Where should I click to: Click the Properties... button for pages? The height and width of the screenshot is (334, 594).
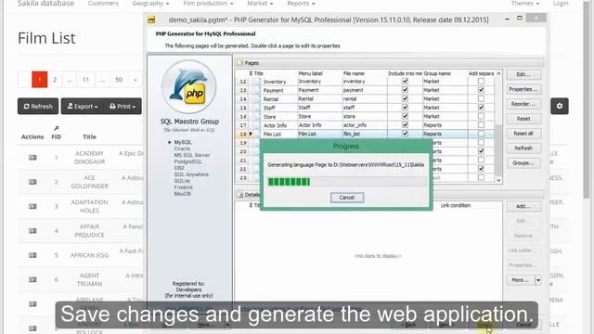pyautogui.click(x=523, y=89)
